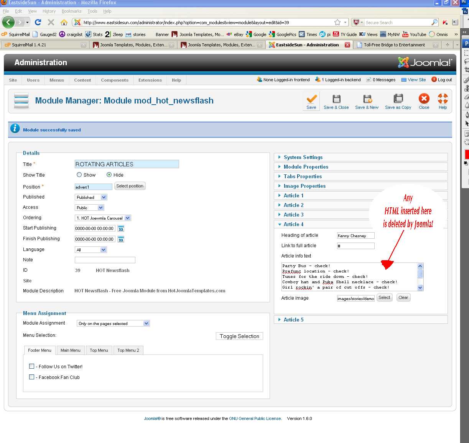Image resolution: width=469 pixels, height=443 pixels.
Task: Expand Image Properties panel
Action: coord(360,186)
